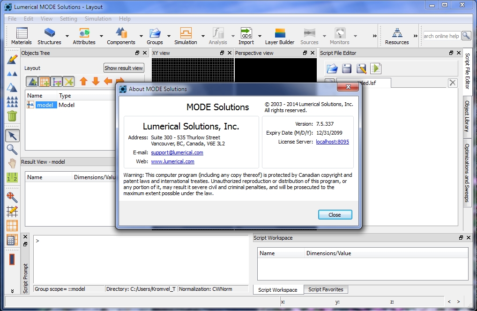The width and height of the screenshot is (477, 311).
Task: Open Optimizations and Sweeps side tab
Action: click(467, 173)
